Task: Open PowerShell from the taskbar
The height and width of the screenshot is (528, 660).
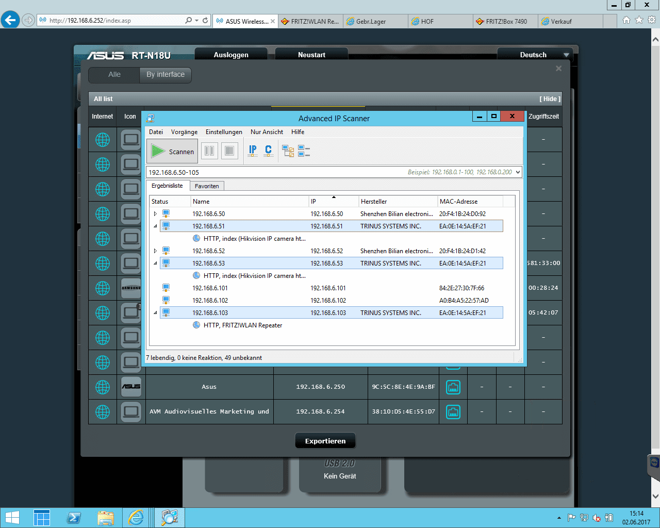Action: (74, 518)
